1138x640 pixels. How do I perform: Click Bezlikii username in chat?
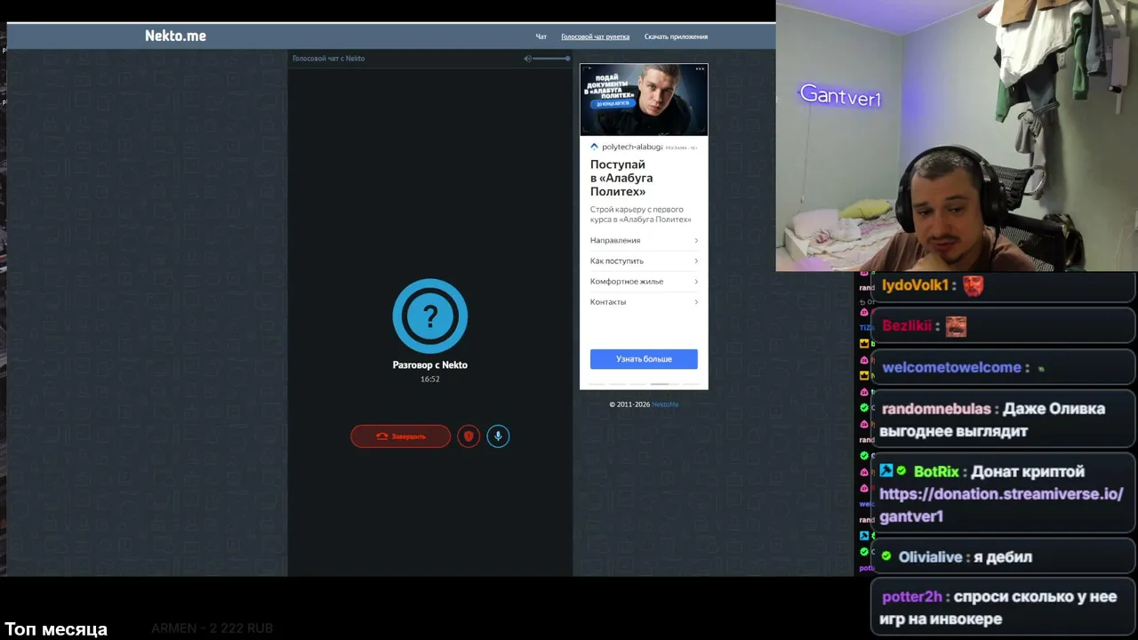(906, 325)
